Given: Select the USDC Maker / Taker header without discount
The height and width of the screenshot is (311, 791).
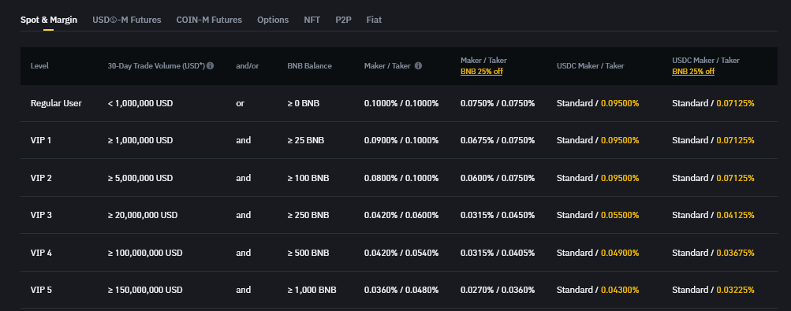Looking at the screenshot, I should coord(590,66).
